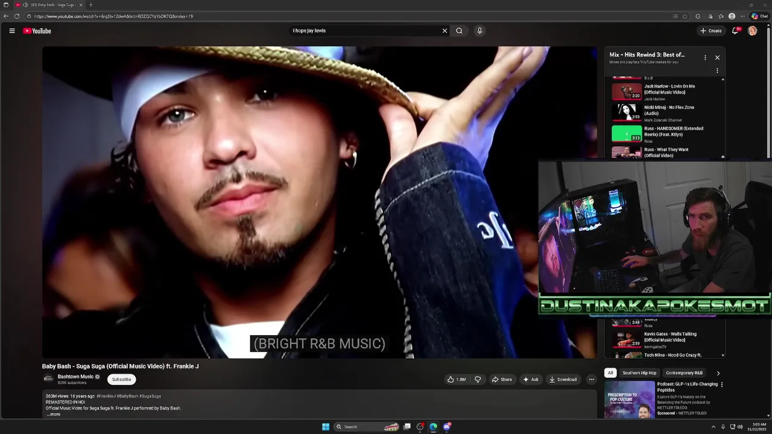Play Russ - HANDSOMER Extended Remix
The height and width of the screenshot is (434, 772).
[666, 134]
